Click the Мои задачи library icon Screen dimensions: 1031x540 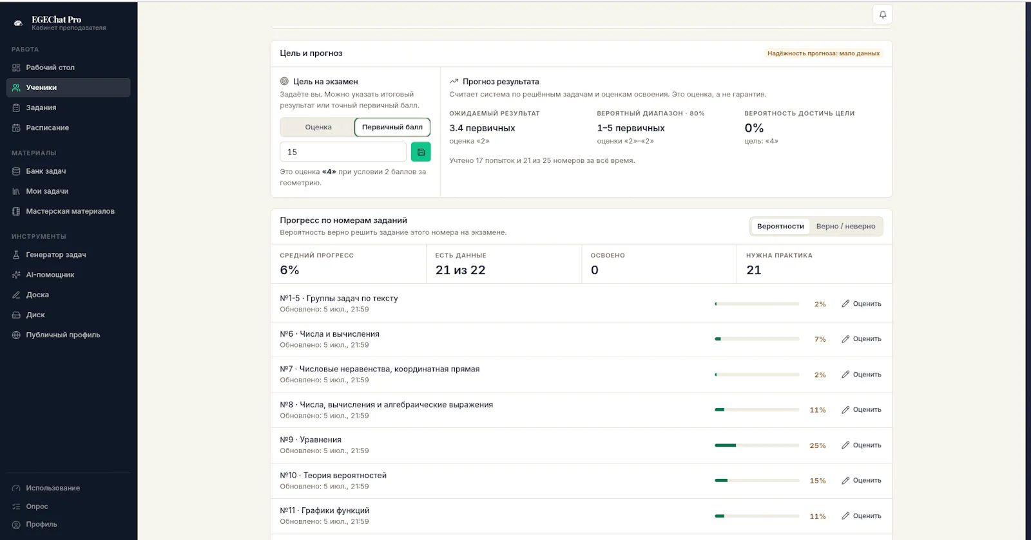(x=16, y=191)
